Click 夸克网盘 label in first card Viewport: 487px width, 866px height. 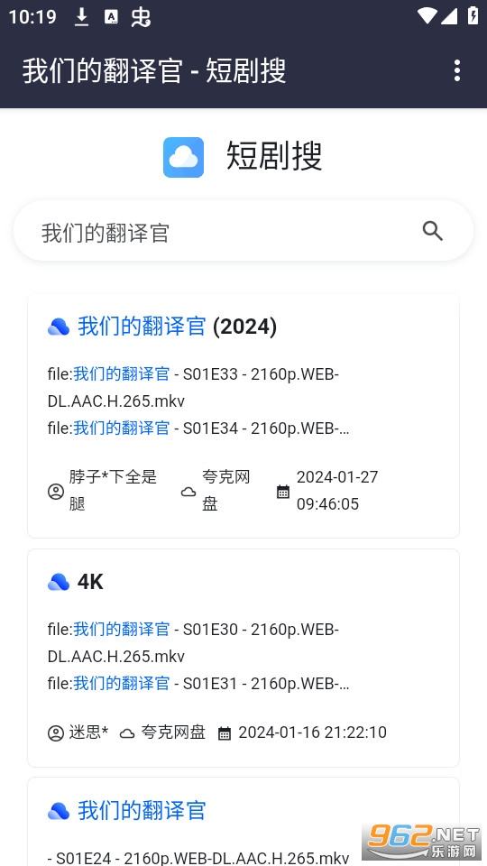pyautogui.click(x=226, y=491)
